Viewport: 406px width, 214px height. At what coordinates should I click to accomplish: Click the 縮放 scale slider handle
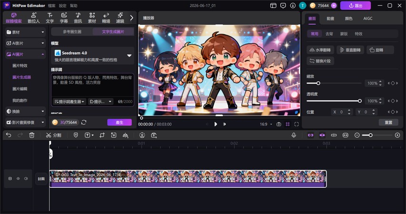point(318,83)
